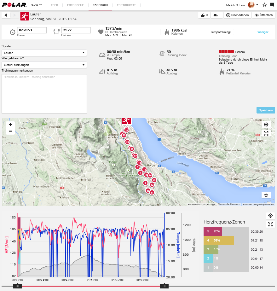Expand the map to fullscreen

pyautogui.click(x=266, y=133)
